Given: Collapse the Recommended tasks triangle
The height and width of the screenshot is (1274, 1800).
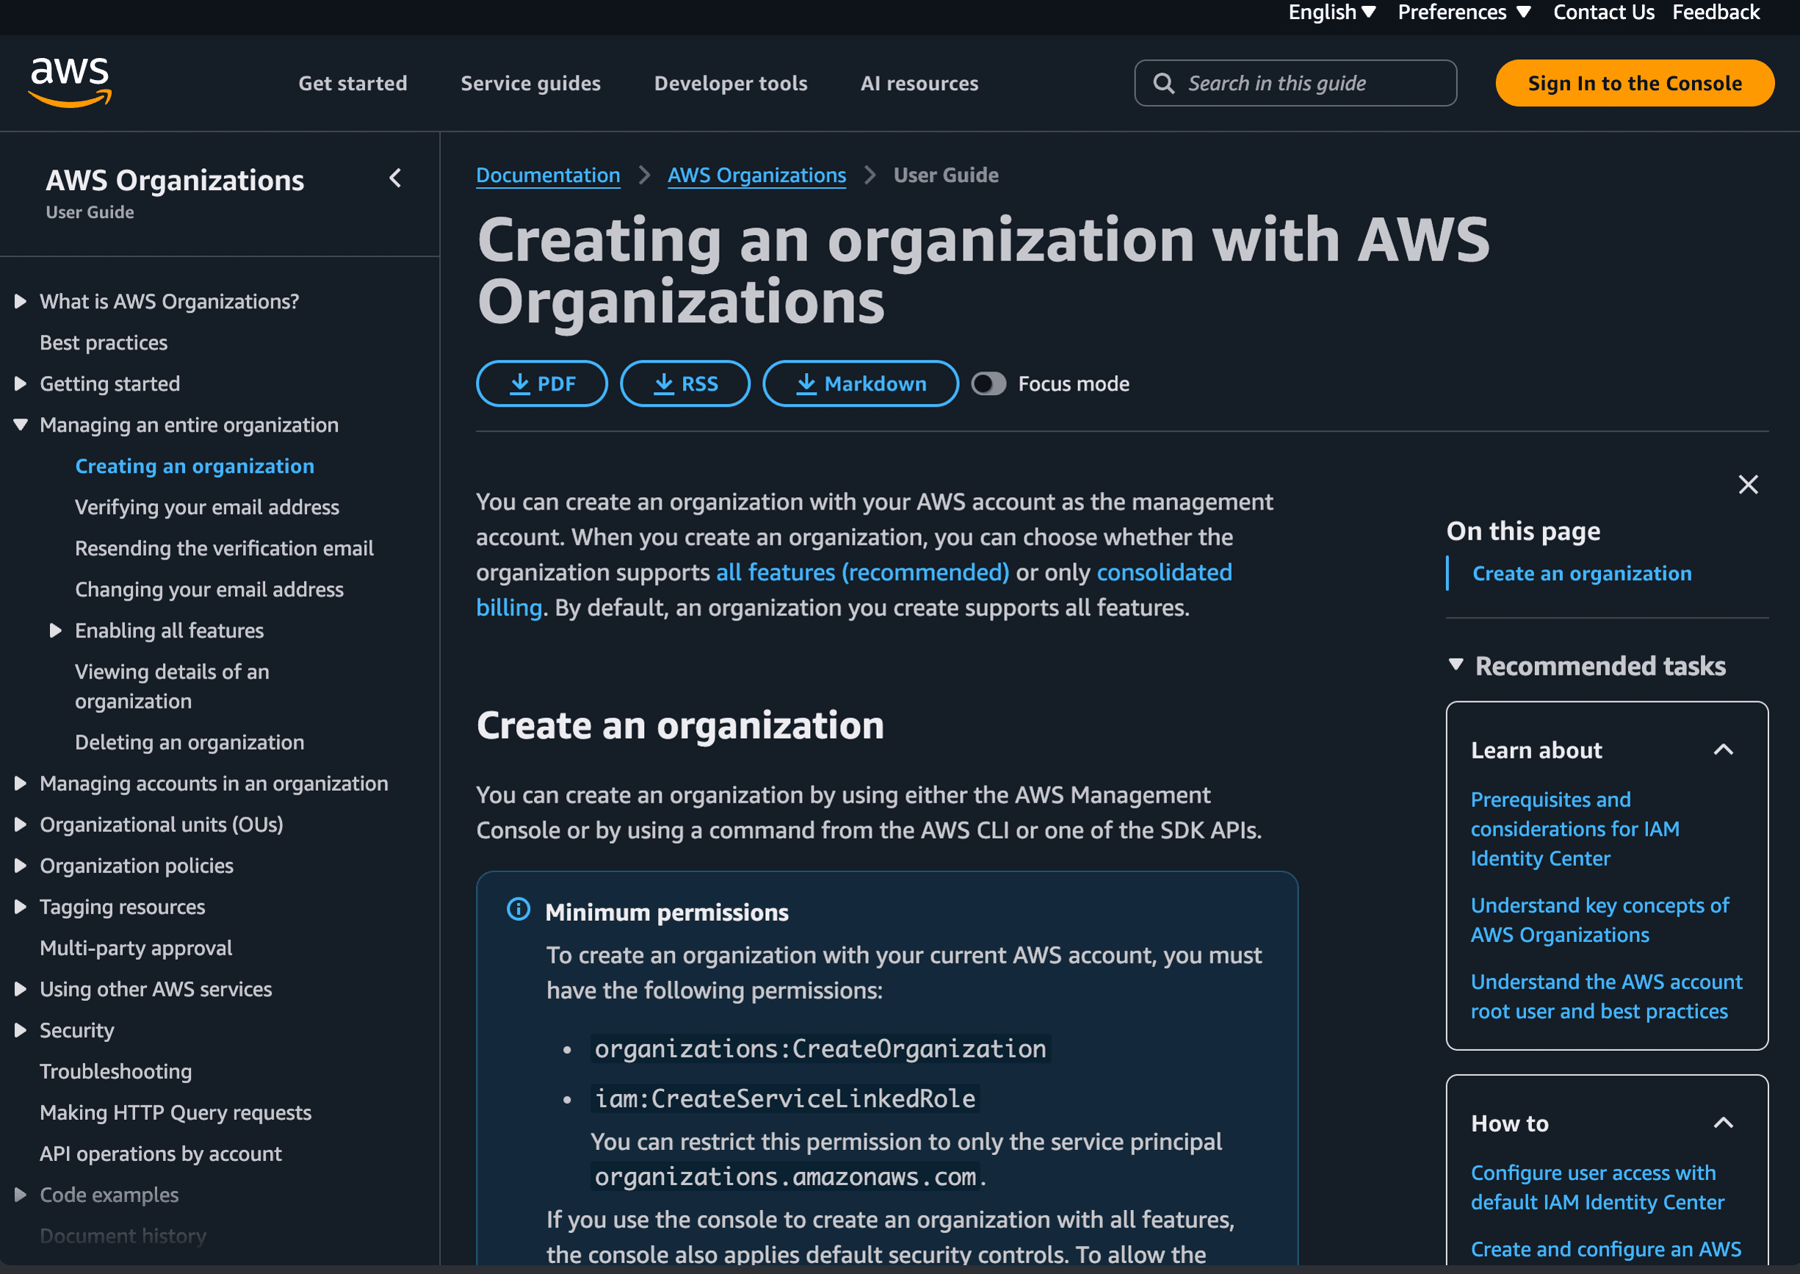Looking at the screenshot, I should click(x=1456, y=665).
